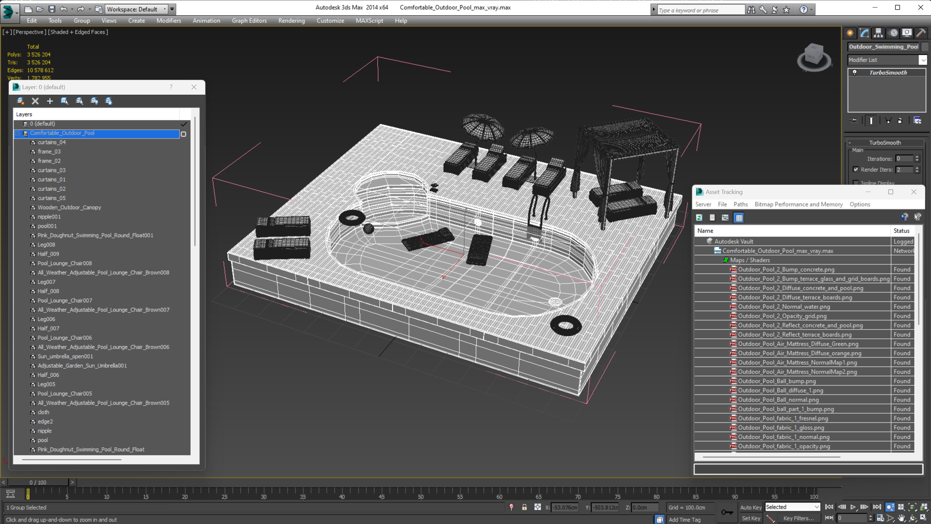Open the Modifier List dropdown

[923, 60]
